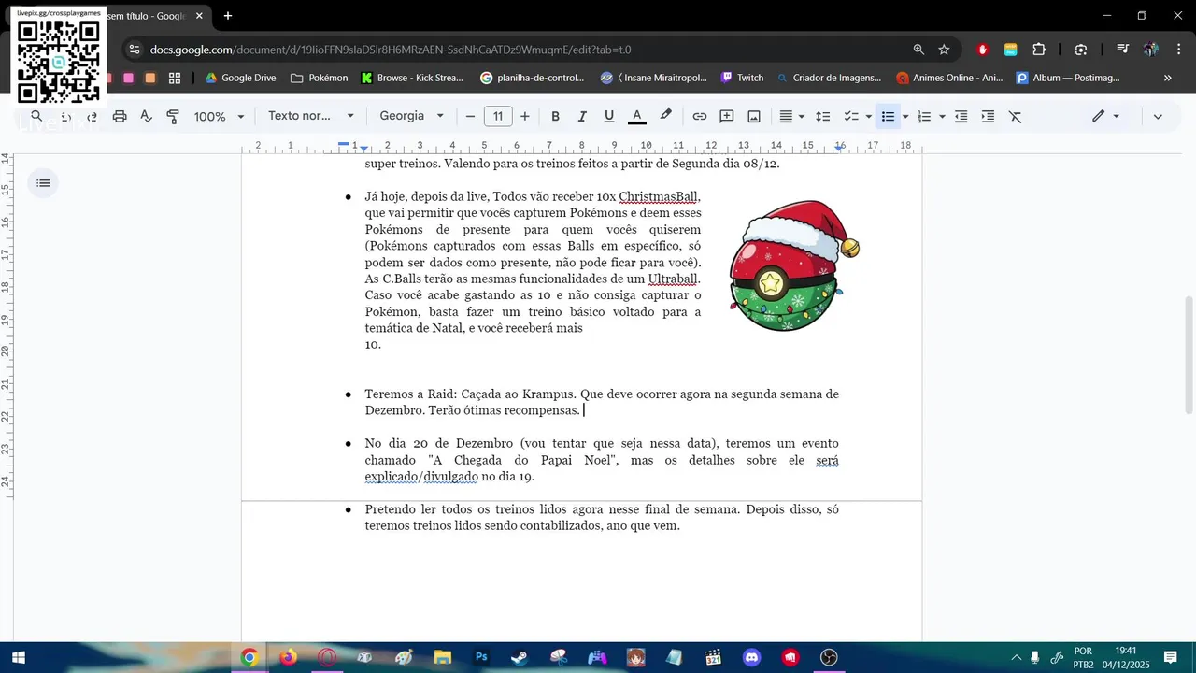
Task: Expand bulleted list style options arrow
Action: click(x=905, y=117)
